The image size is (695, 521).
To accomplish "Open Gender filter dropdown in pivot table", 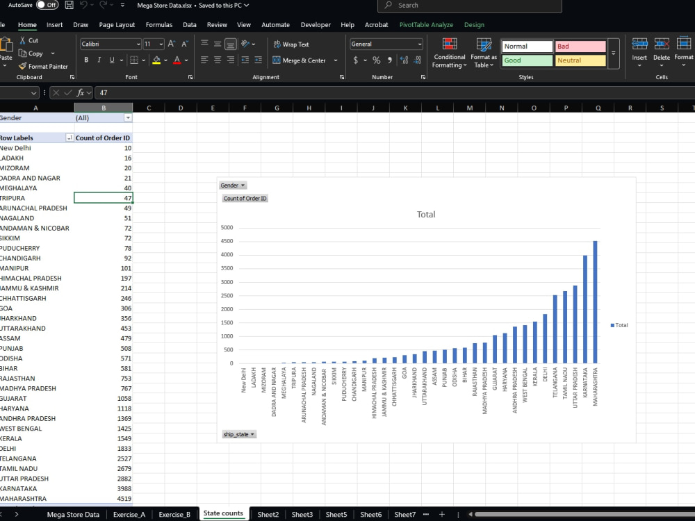I will click(x=128, y=118).
